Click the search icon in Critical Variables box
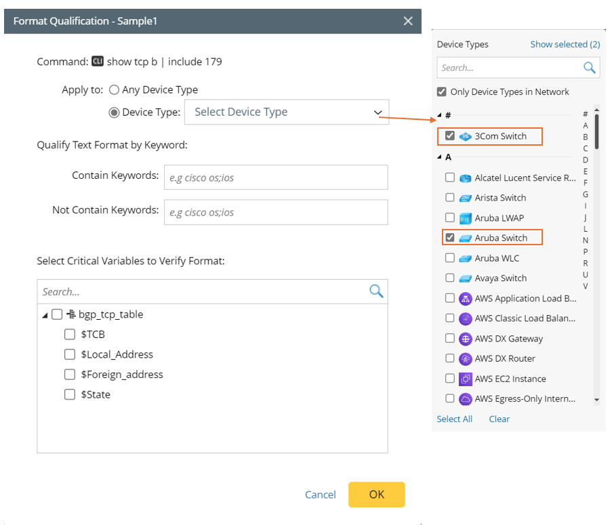 click(x=376, y=291)
